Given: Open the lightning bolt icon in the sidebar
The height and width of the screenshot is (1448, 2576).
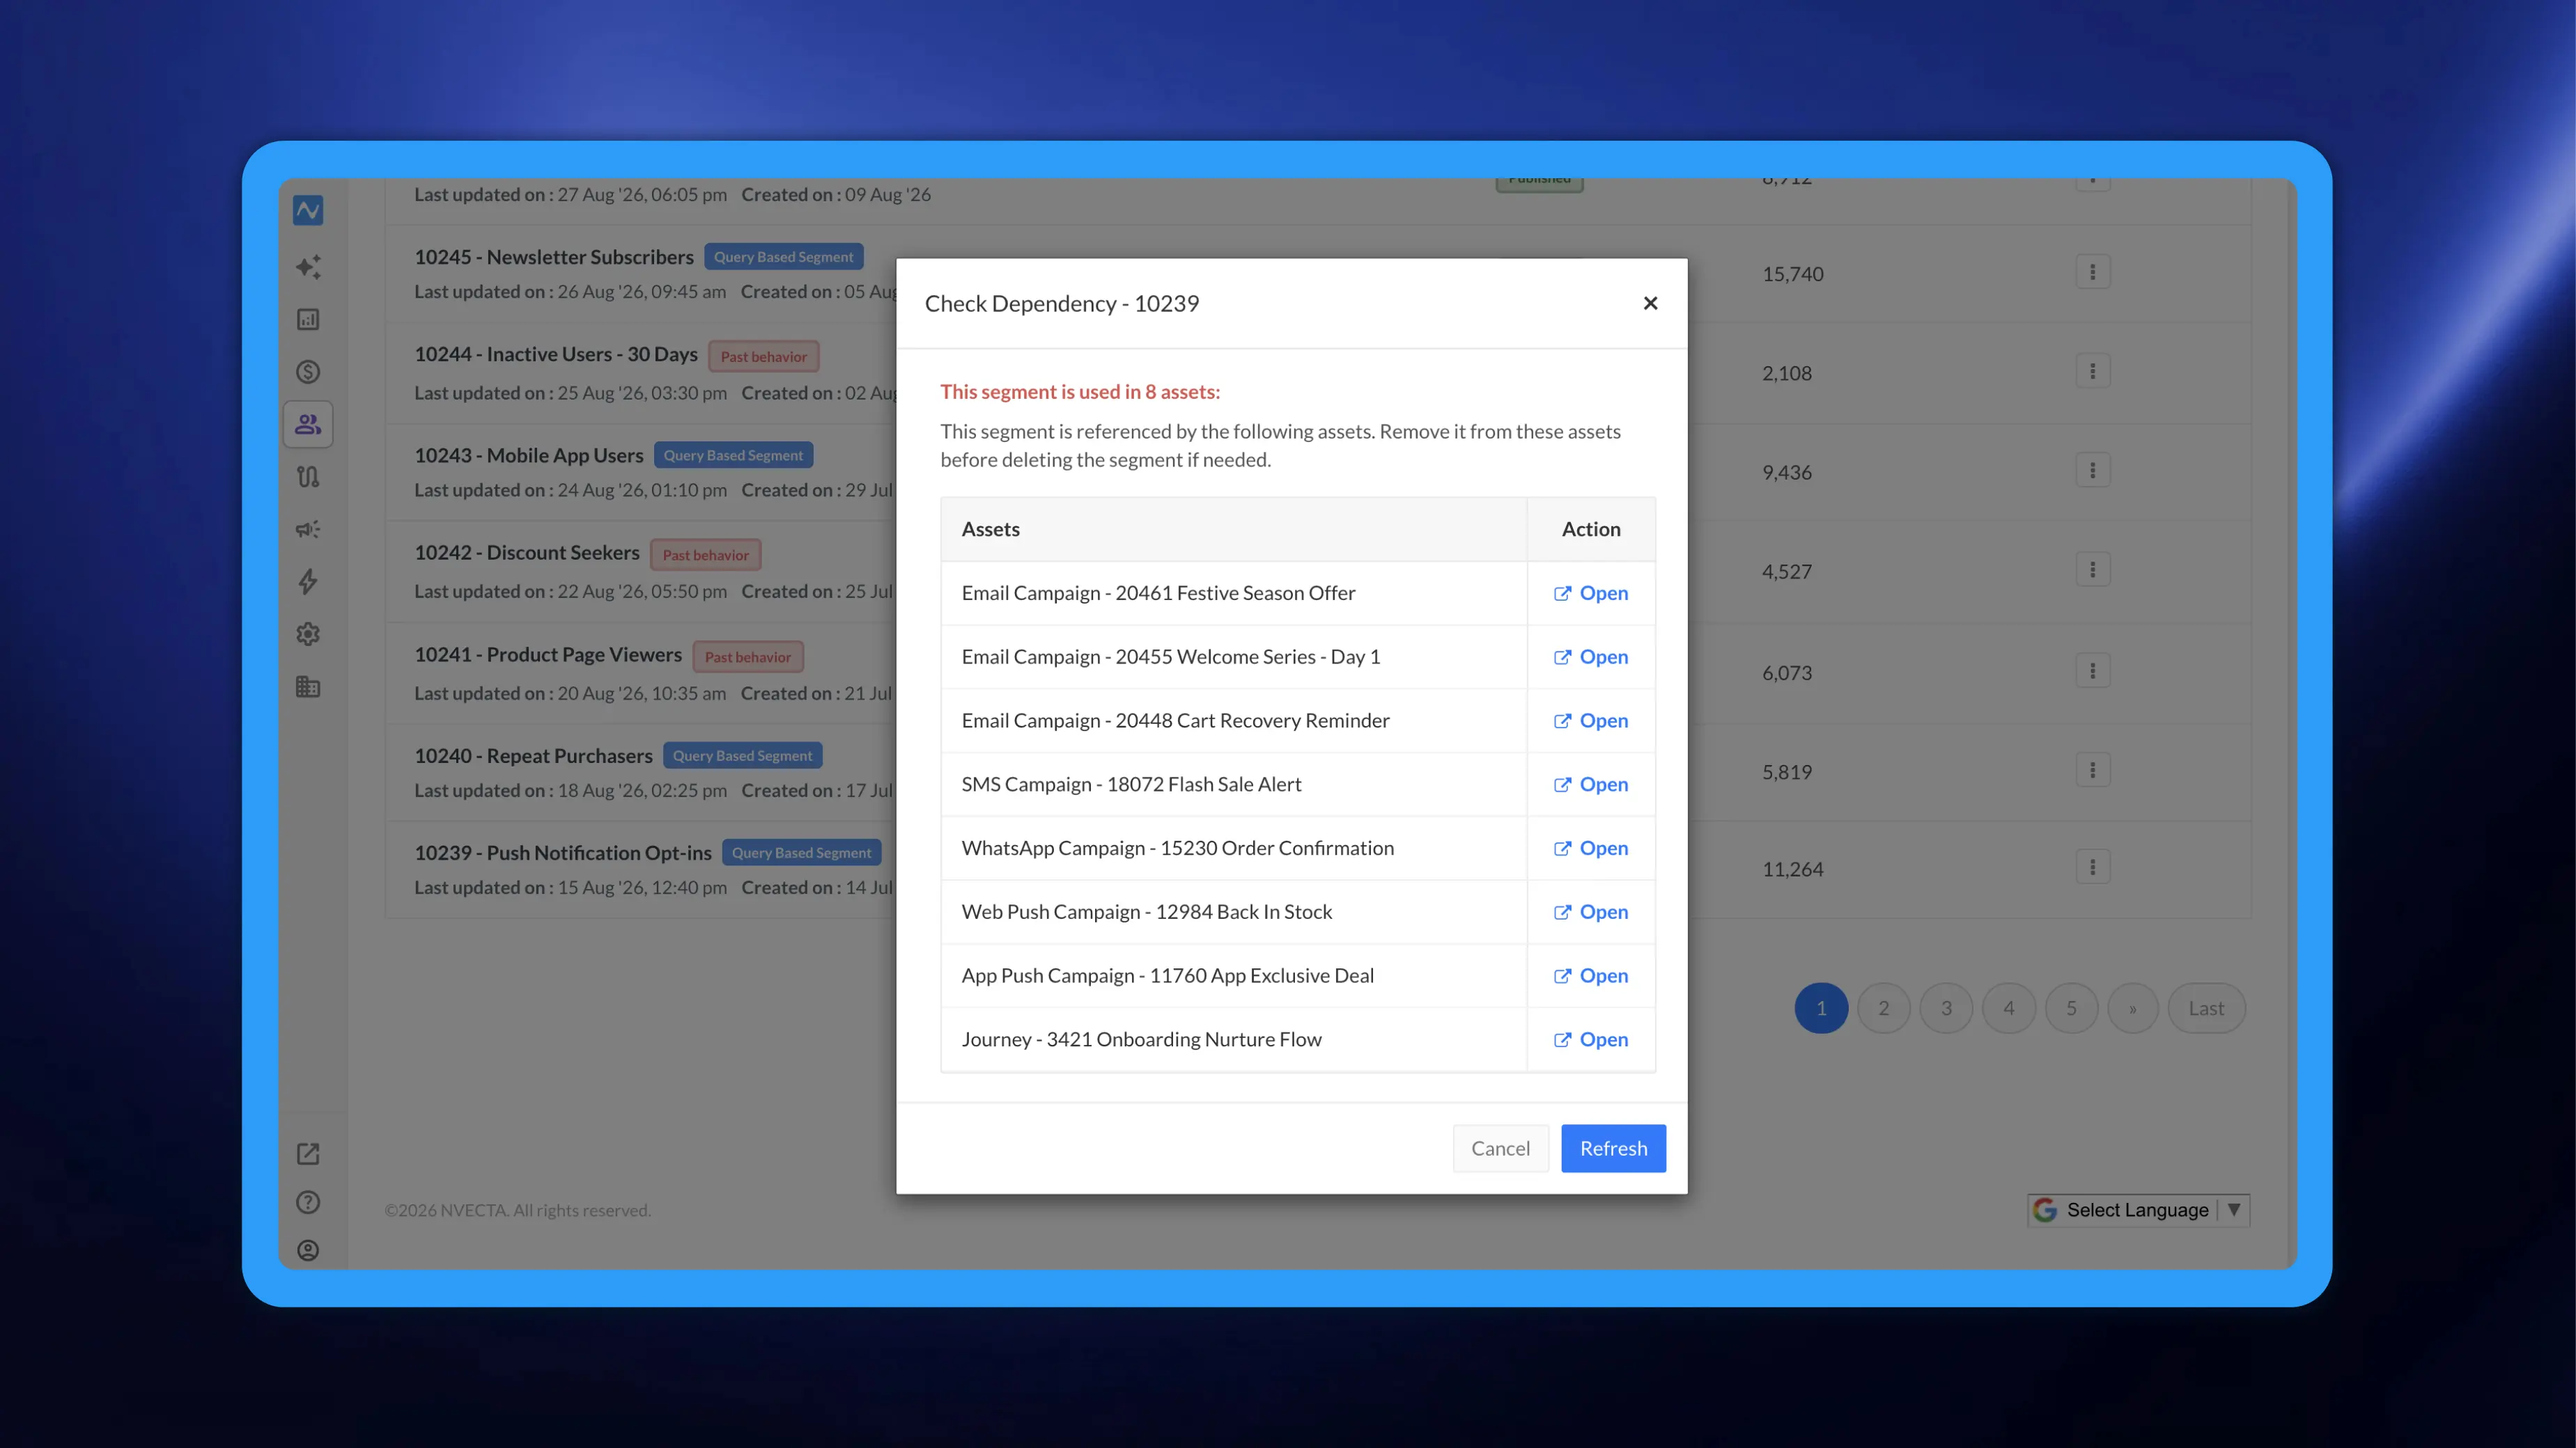Looking at the screenshot, I should click(x=308, y=581).
